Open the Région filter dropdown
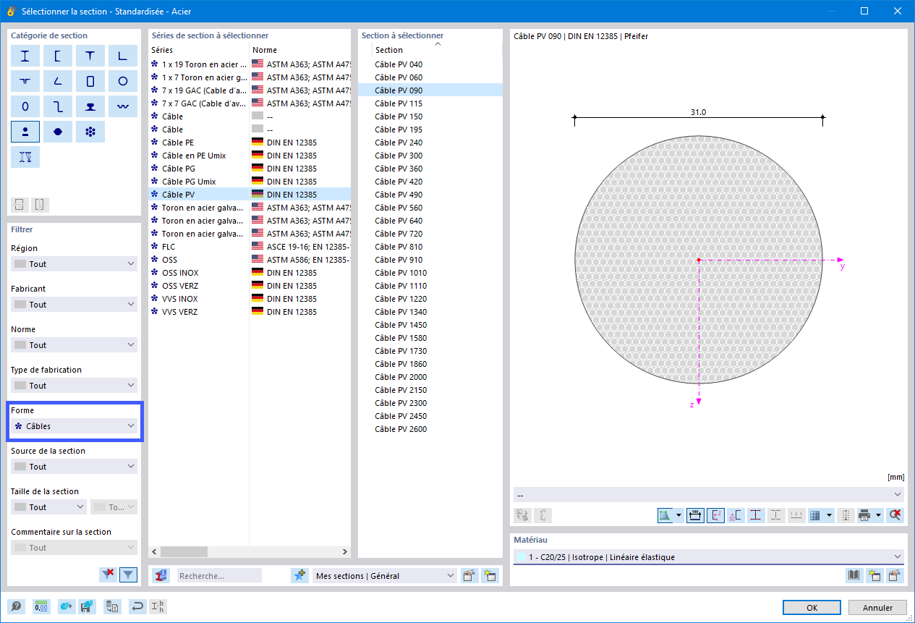This screenshot has height=623, width=915. (x=74, y=264)
